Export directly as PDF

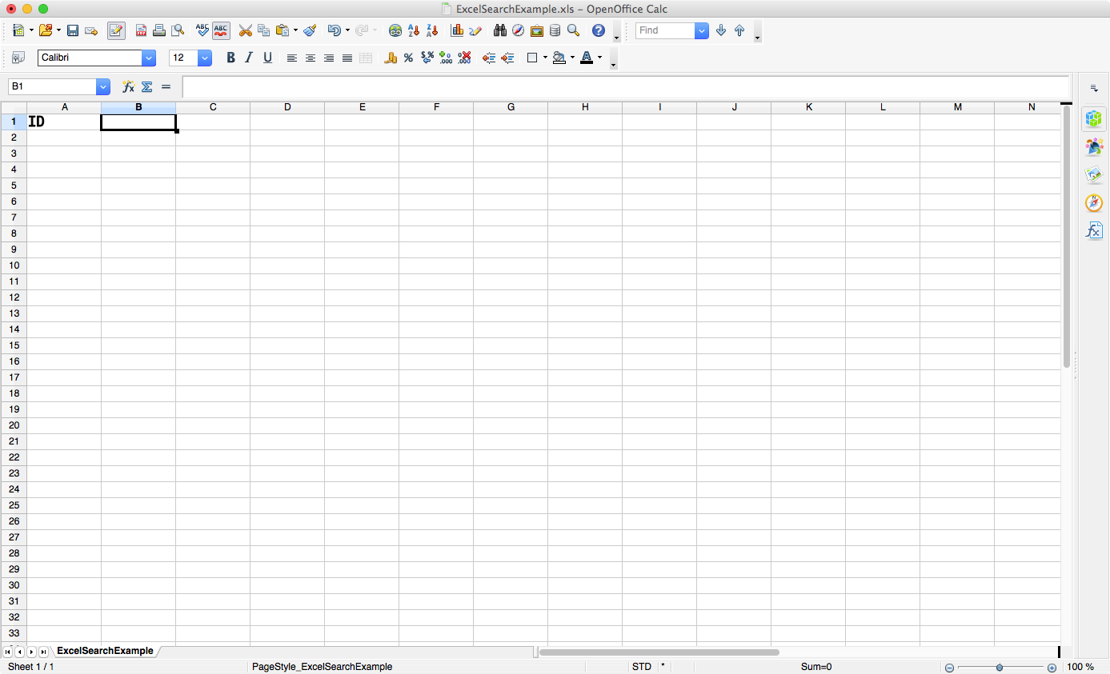pyautogui.click(x=141, y=30)
